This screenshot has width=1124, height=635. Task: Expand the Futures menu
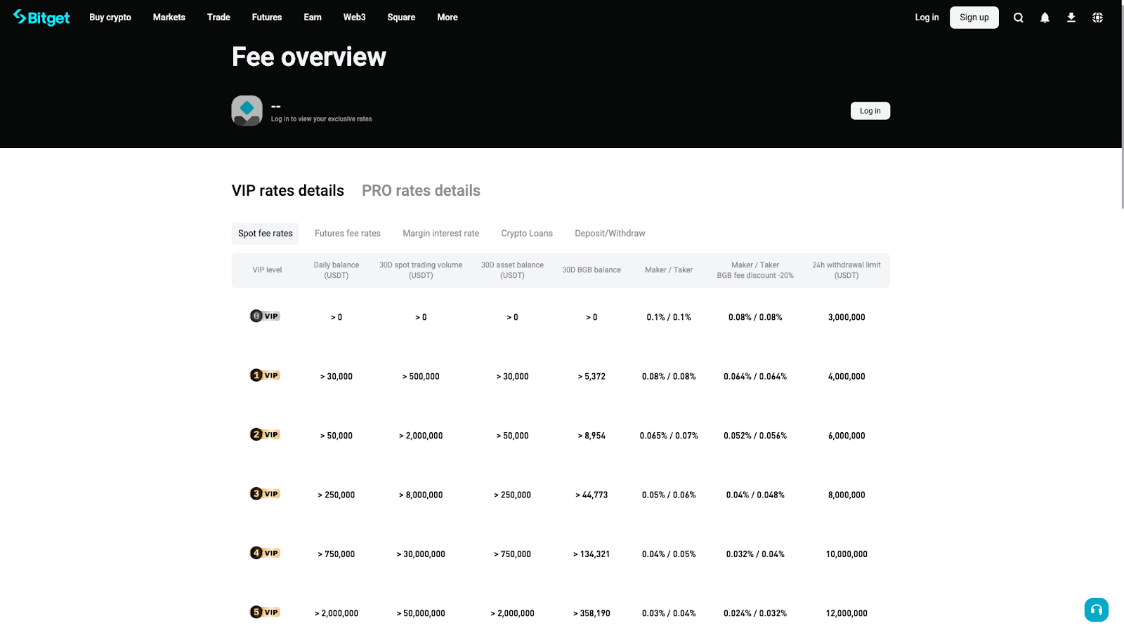pyautogui.click(x=266, y=18)
